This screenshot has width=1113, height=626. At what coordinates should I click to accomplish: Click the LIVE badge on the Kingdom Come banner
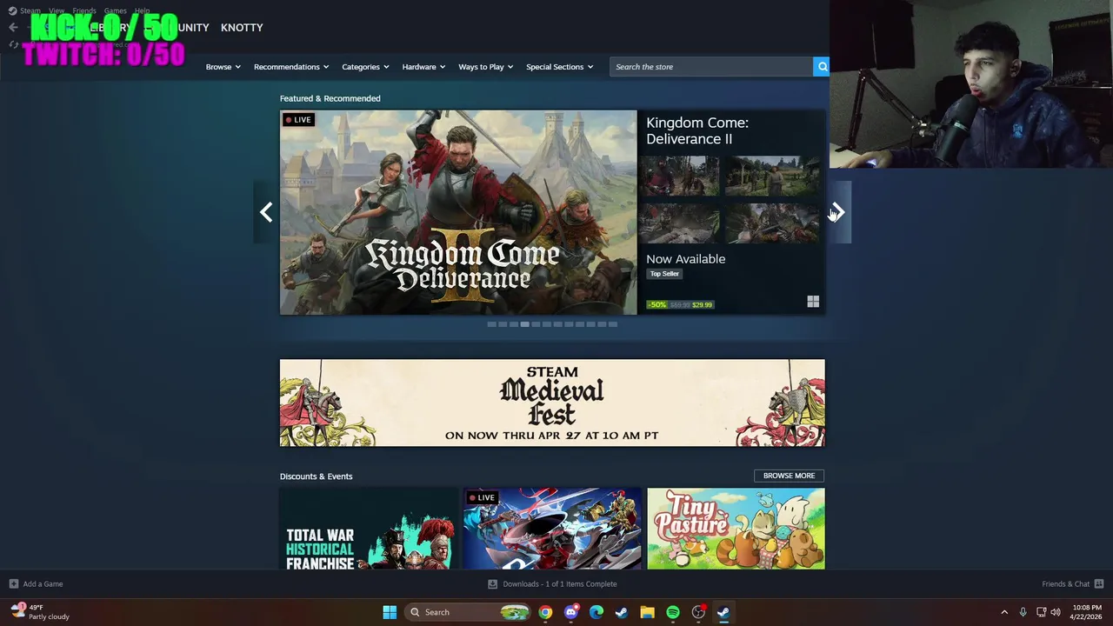pyautogui.click(x=297, y=120)
